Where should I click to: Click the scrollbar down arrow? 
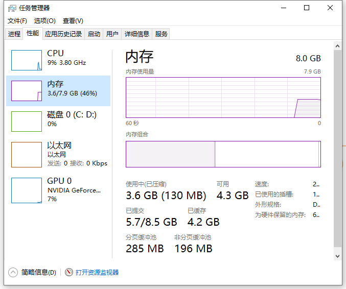pos(337,256)
